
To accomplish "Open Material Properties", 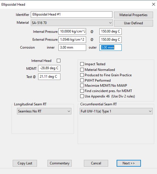I will [x=134, y=15].
